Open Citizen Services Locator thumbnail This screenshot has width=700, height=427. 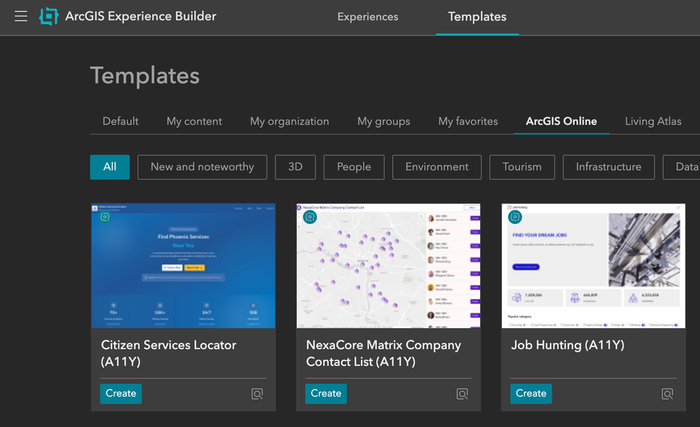click(183, 266)
